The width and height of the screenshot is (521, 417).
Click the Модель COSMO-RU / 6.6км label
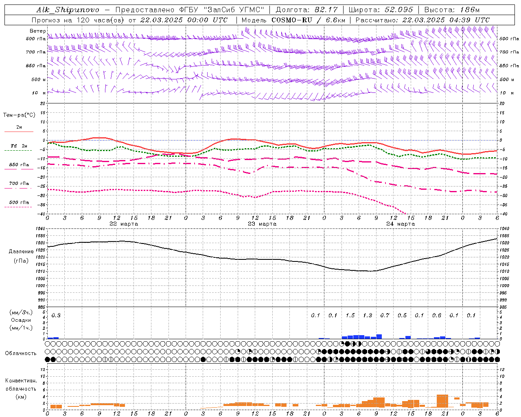pyautogui.click(x=293, y=20)
